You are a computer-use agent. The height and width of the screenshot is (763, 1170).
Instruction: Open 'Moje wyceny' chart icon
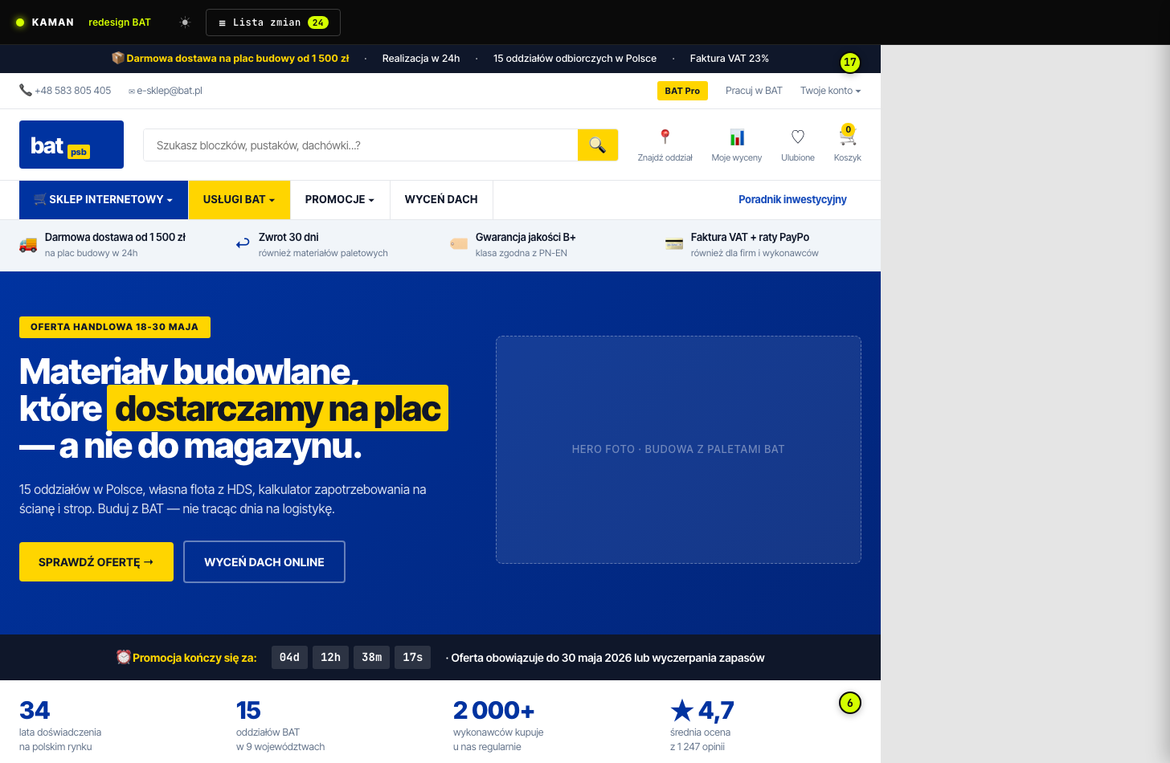coord(737,137)
